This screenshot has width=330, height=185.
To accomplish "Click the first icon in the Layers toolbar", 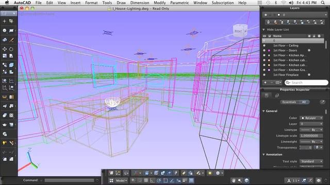I will (x=268, y=22).
